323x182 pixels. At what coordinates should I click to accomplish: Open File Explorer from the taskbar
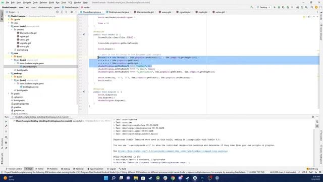click(136, 178)
